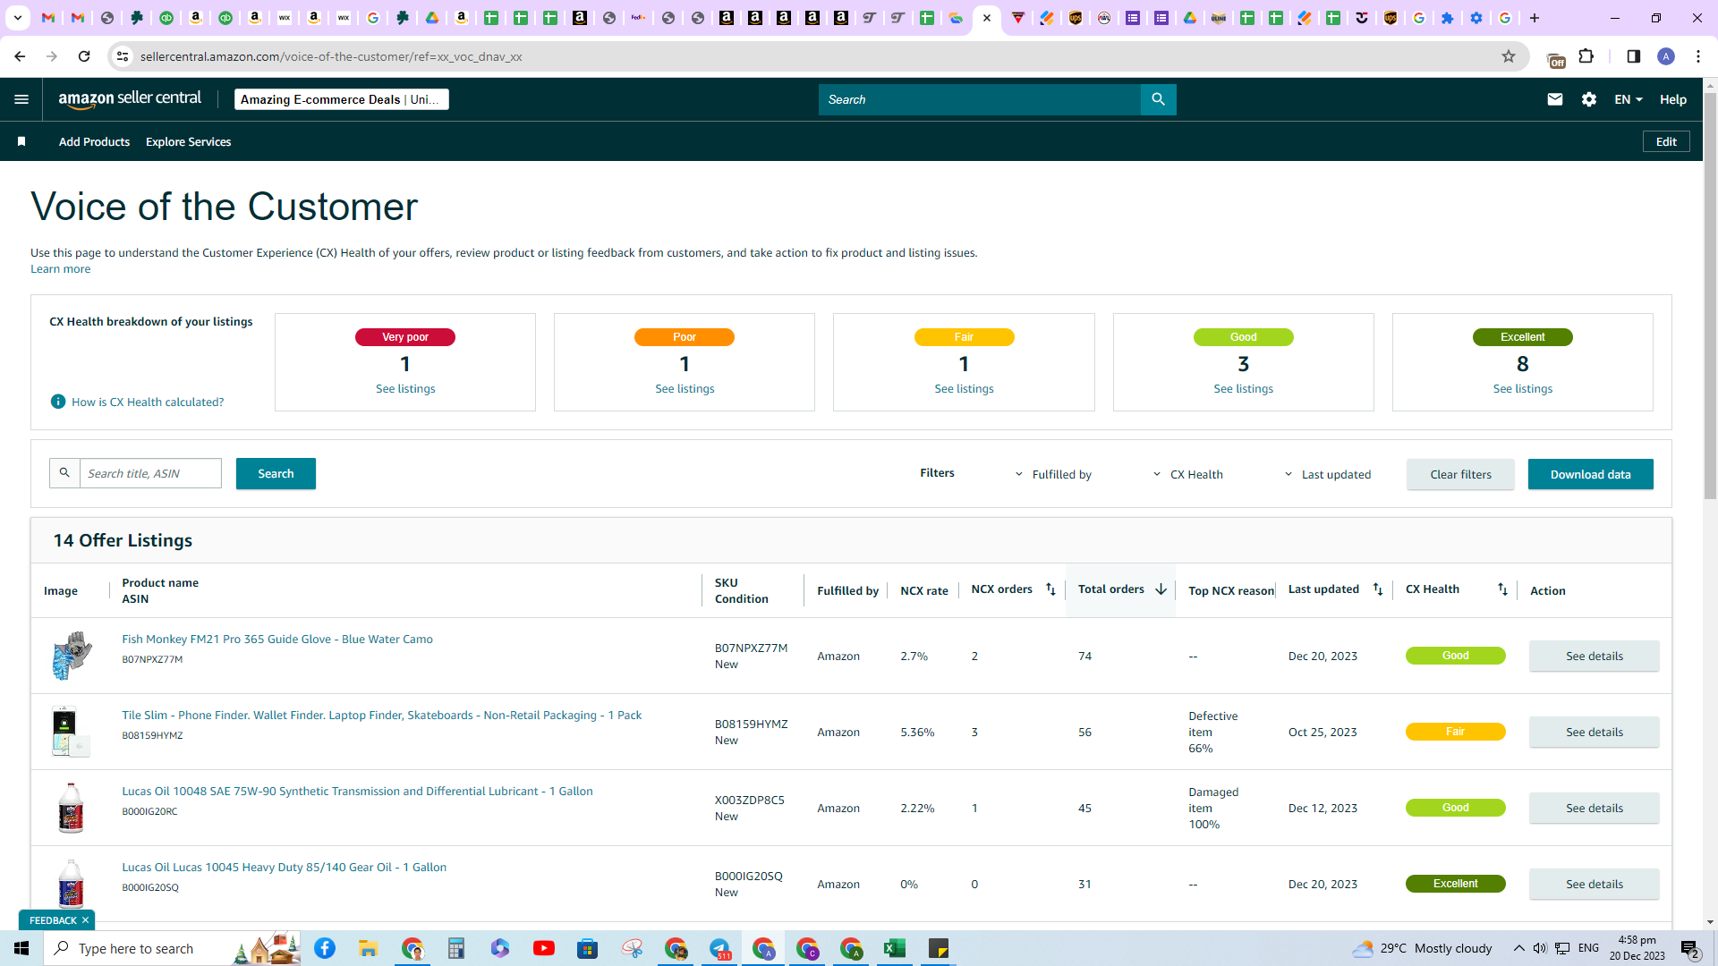Click the Fish Monkey glove product thumbnail

(x=72, y=656)
